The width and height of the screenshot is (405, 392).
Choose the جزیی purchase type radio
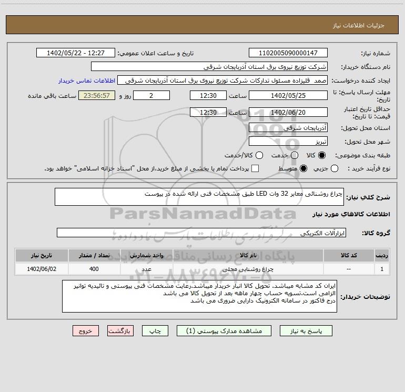click(x=334, y=168)
